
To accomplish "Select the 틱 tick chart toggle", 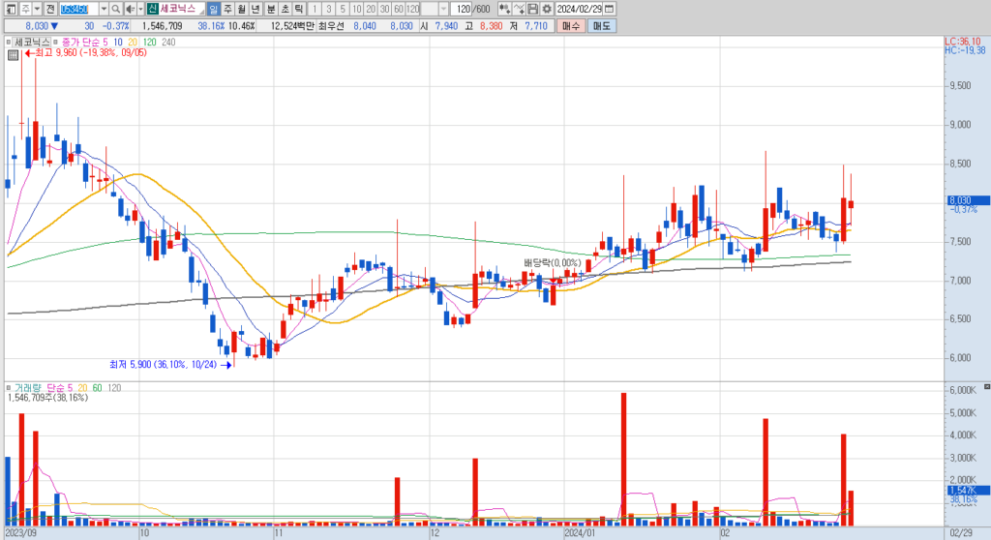I will (298, 9).
